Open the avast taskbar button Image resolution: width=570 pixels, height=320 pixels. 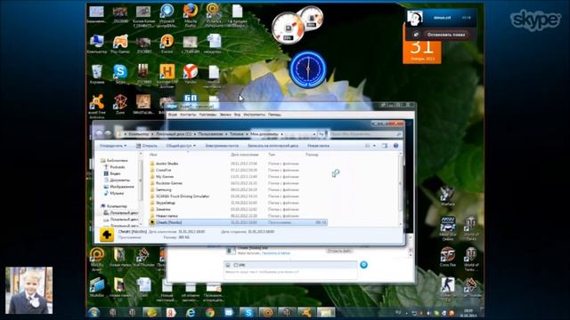coord(306,312)
